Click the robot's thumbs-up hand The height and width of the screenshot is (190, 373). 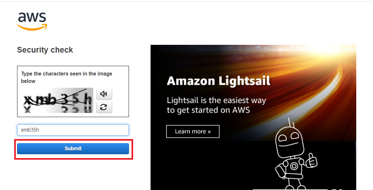(311, 161)
